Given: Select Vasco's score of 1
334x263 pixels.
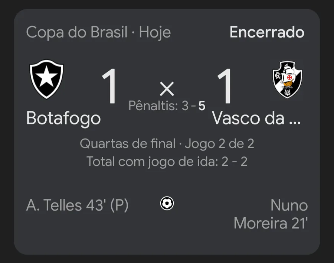Looking at the screenshot, I should tap(225, 86).
